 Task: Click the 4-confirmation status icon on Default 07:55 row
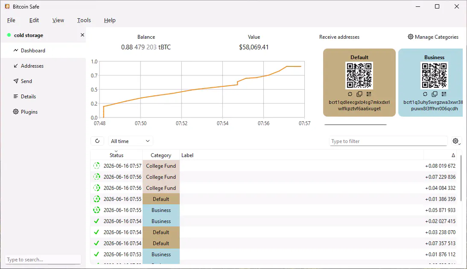point(96,199)
